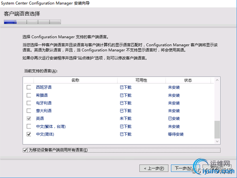Check the 西班牙语 language checkbox

coord(29,87)
